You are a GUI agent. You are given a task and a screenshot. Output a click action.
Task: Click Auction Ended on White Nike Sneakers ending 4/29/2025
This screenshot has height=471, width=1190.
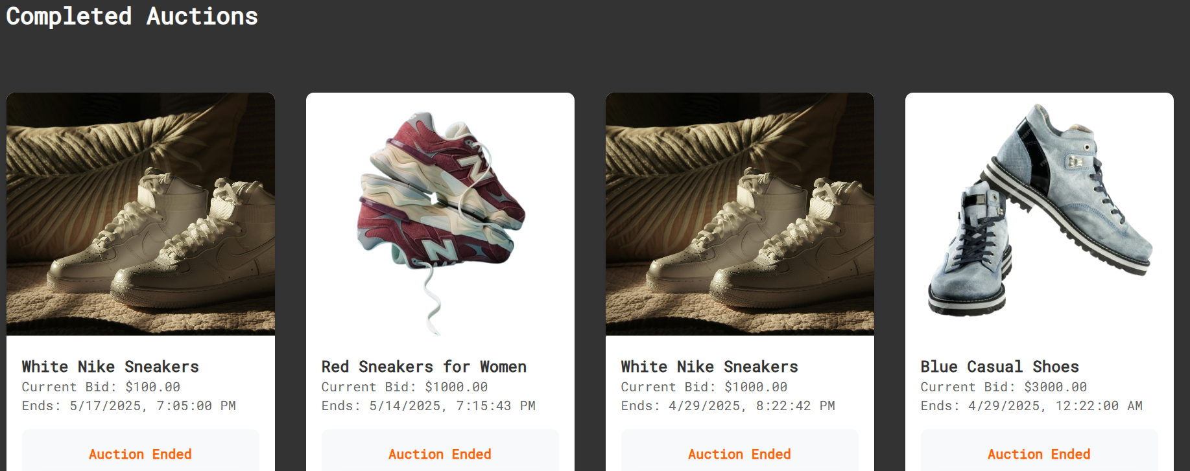coord(740,454)
